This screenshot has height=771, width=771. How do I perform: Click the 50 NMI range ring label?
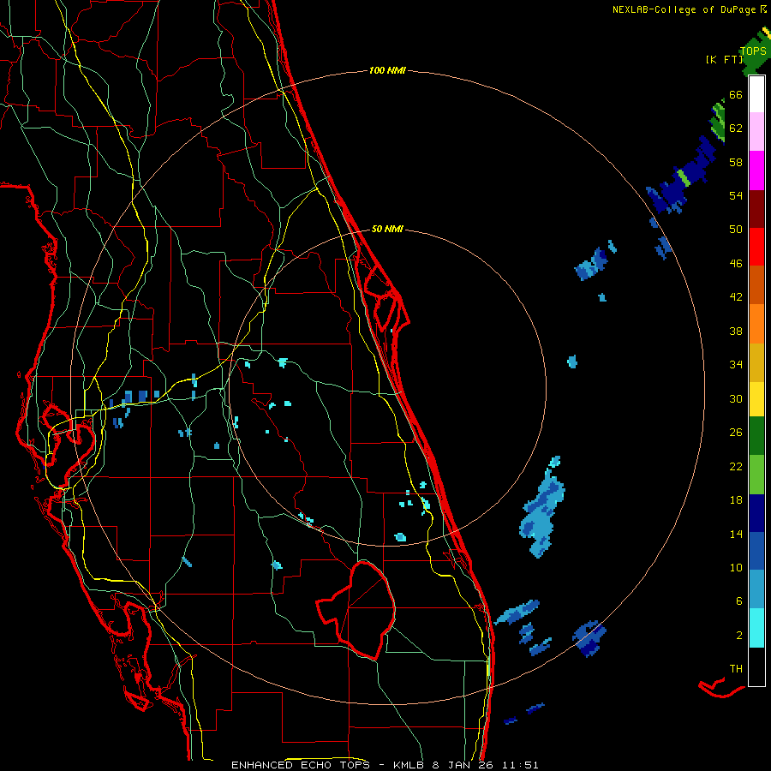point(387,229)
